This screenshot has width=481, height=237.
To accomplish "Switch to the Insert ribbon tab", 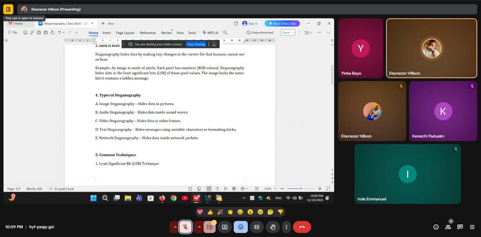I will coord(106,33).
